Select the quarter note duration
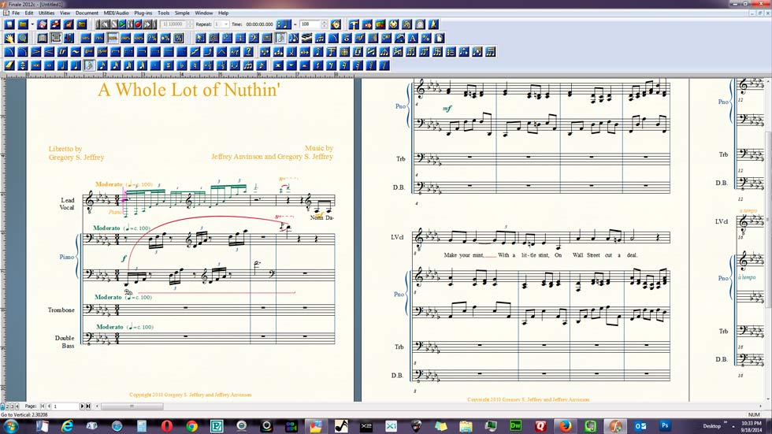 [x=76, y=65]
